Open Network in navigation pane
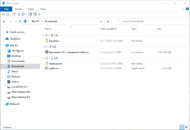190x130 pixels. tap(14, 104)
